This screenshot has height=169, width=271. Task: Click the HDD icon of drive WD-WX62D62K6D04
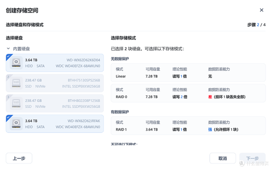coord(16,63)
